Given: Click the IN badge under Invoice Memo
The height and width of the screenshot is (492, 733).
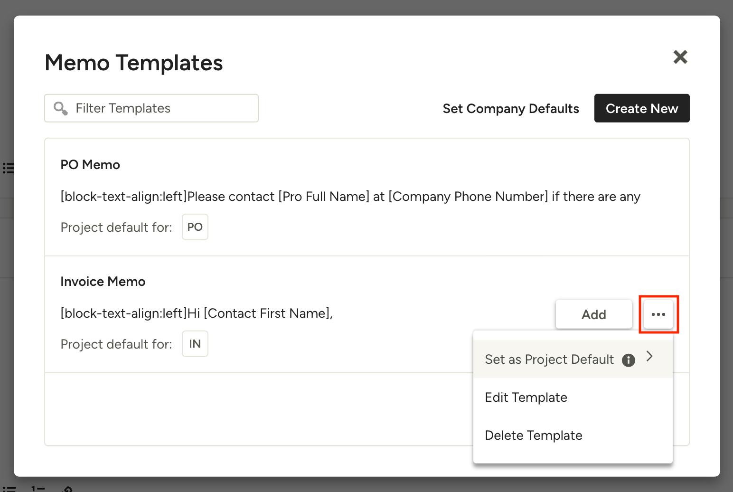Looking at the screenshot, I should 195,343.
